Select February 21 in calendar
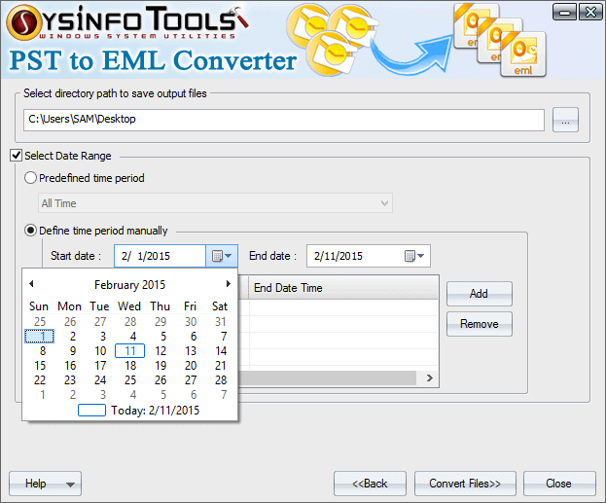606x503 pixels. coord(221,366)
